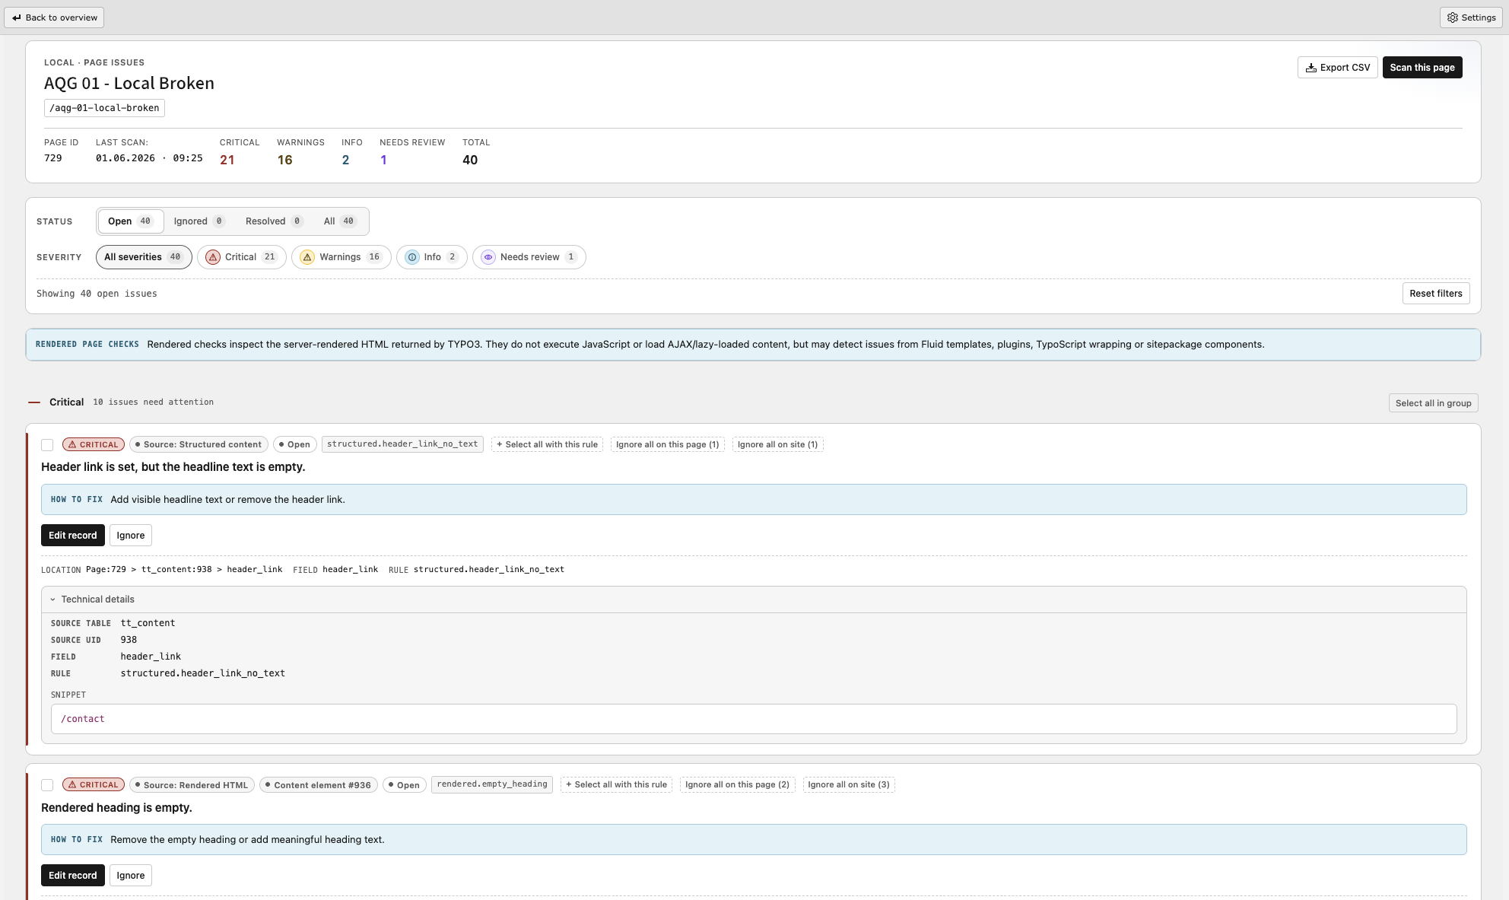
Task: Click Reset filters
Action: pos(1436,294)
